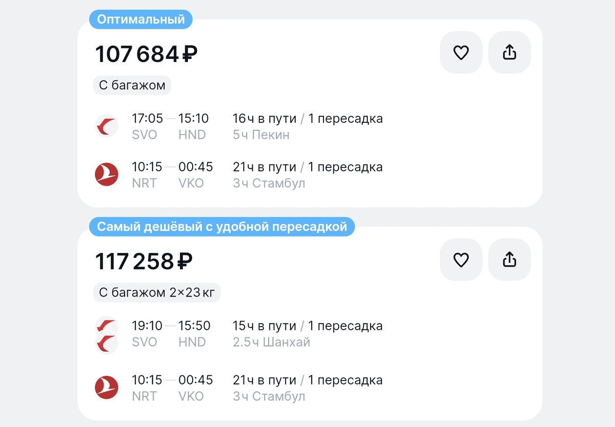This screenshot has width=615, height=427.
Task: Click the 17:05–15:10 flight time row
Action: tap(169, 118)
